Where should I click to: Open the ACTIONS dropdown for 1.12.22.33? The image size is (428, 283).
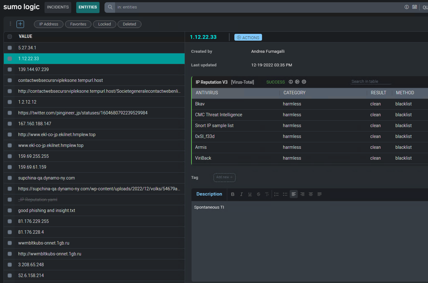point(248,38)
